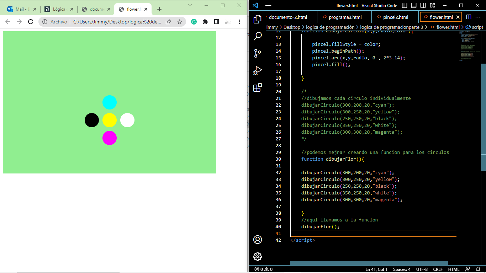486x273 pixels.
Task: Click the magenta circle on the canvas
Action: tap(110, 138)
